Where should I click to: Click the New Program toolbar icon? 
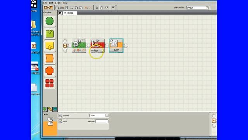tap(57, 8)
